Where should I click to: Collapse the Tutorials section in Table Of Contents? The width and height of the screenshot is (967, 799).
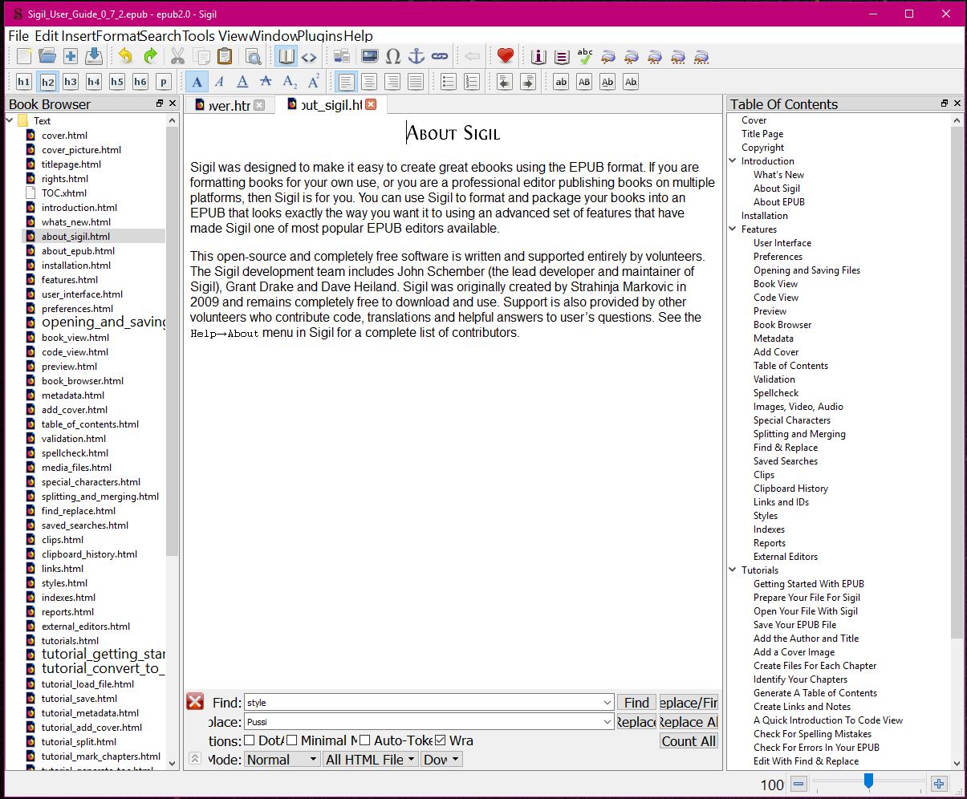point(733,570)
